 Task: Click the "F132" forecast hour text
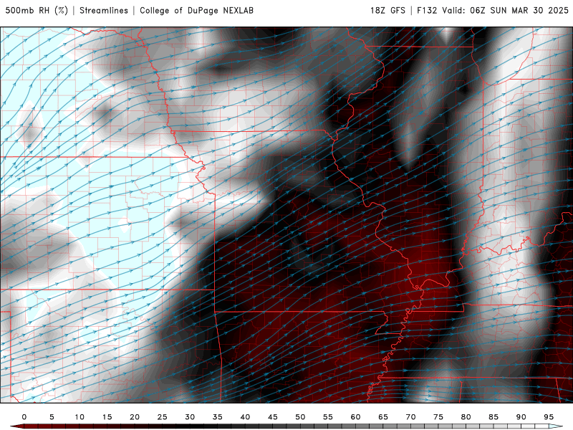[x=427, y=11]
